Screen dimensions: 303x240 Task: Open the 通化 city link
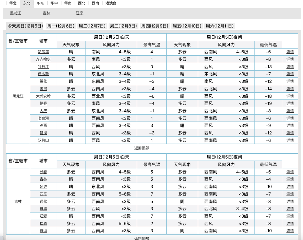point(43,202)
